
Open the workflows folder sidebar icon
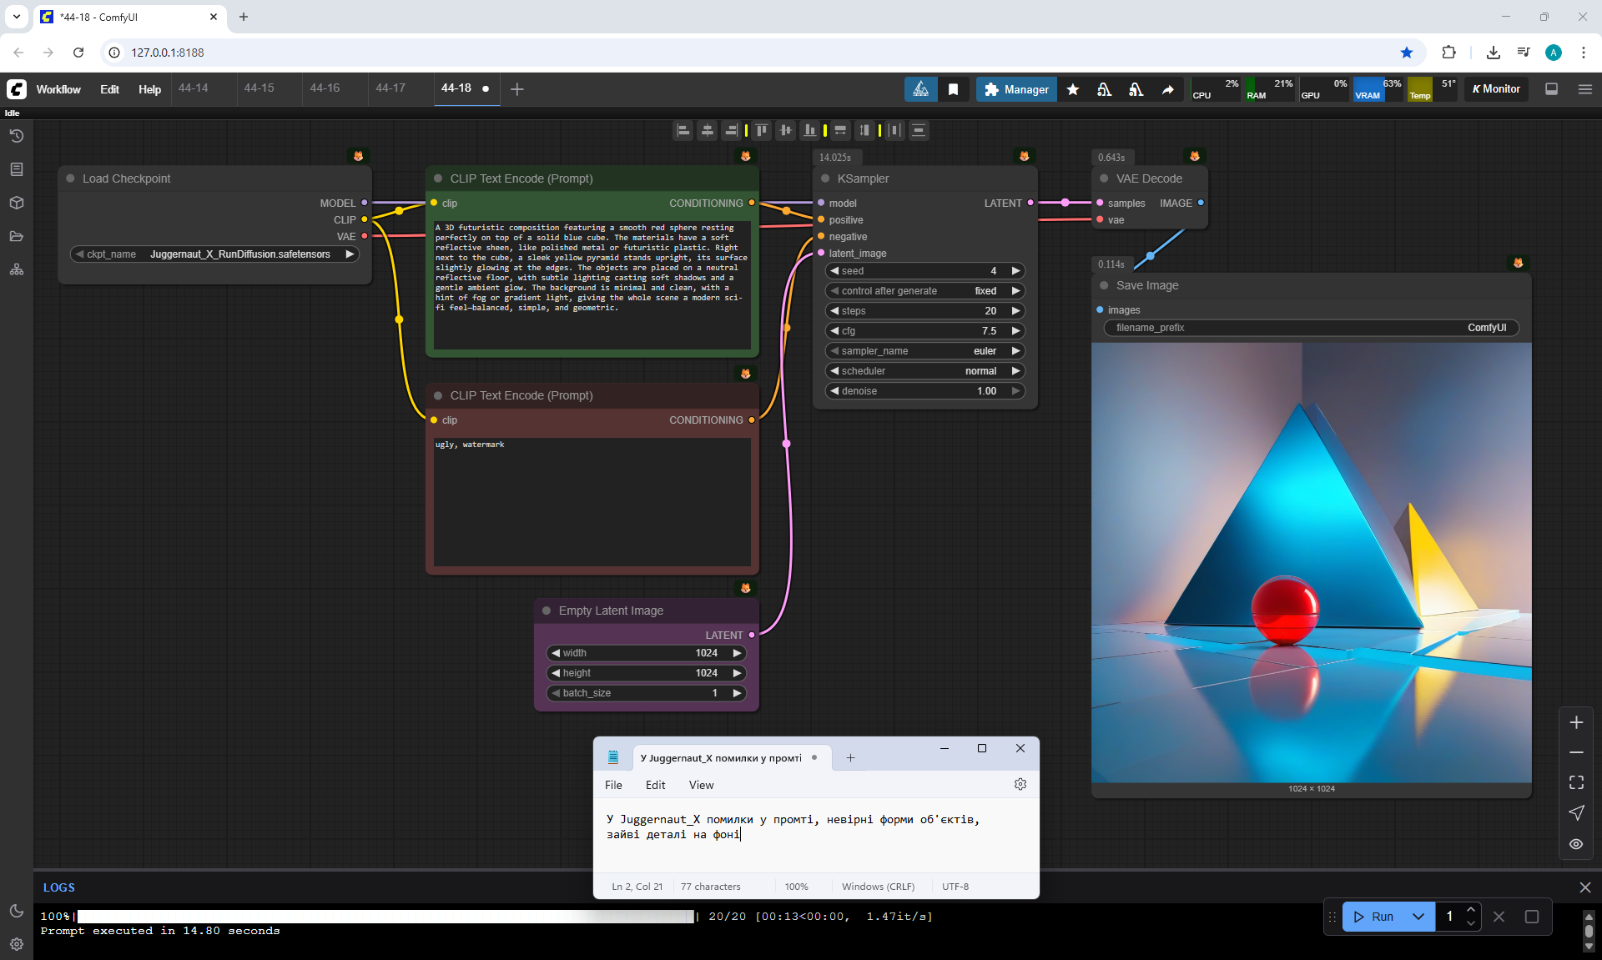point(16,236)
